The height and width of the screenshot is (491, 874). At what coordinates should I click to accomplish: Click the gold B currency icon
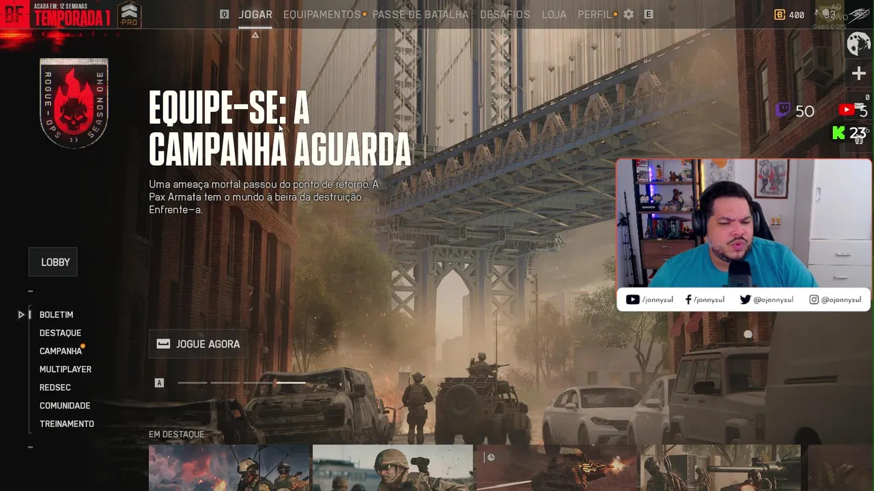(780, 14)
